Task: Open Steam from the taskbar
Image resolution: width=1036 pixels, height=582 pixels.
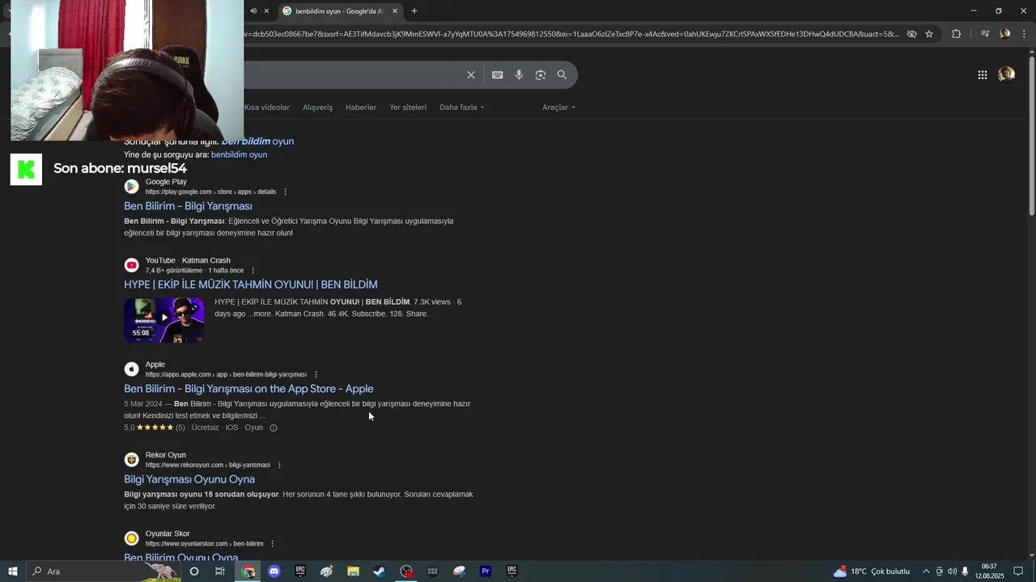Action: pyautogui.click(x=379, y=571)
